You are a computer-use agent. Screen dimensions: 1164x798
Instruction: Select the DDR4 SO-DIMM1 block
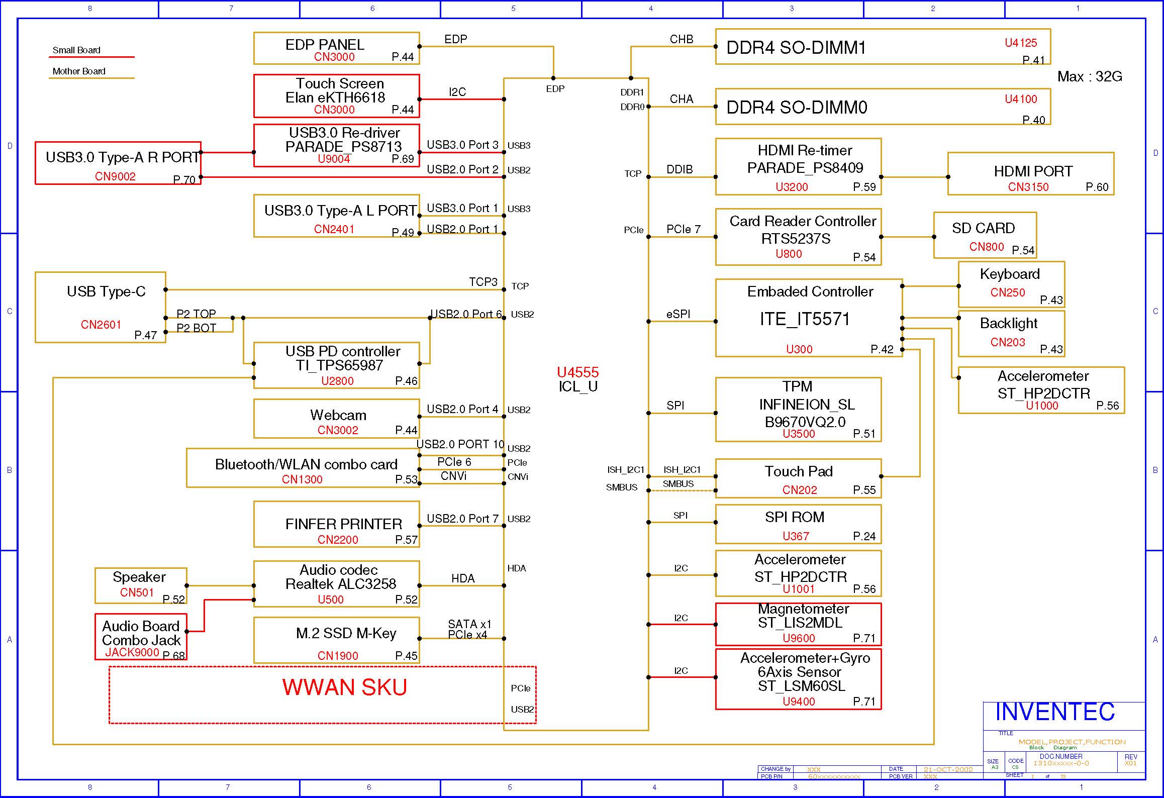(x=882, y=47)
